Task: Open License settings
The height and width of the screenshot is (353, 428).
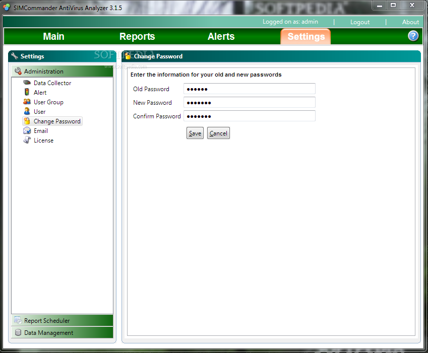Action: tap(44, 140)
